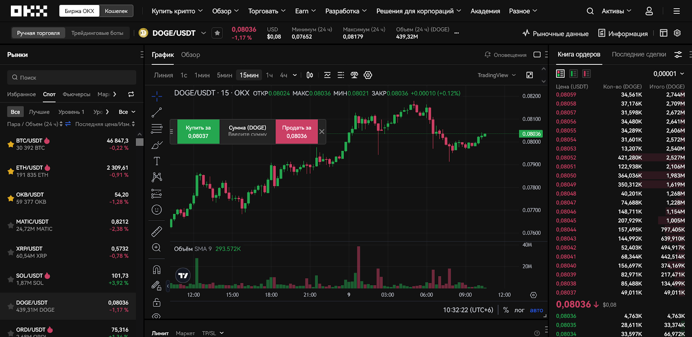Expand the order book precision 0,00001 dropdown

point(669,74)
